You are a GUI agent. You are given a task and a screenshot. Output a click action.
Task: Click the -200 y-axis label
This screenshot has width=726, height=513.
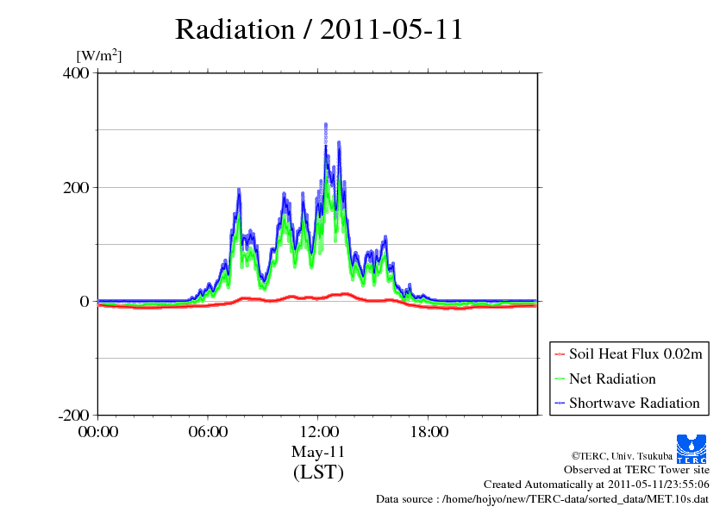(73, 416)
